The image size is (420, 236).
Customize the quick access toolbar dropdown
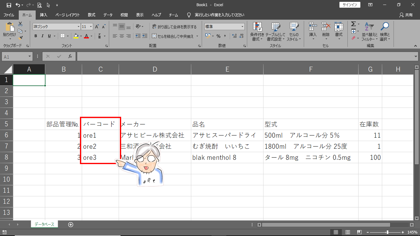coord(57,5)
